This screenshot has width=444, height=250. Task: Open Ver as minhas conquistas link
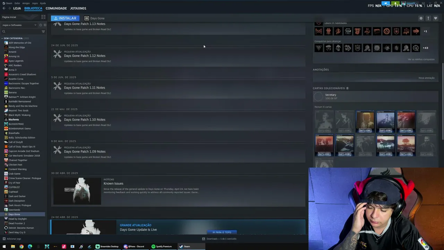coord(421,59)
